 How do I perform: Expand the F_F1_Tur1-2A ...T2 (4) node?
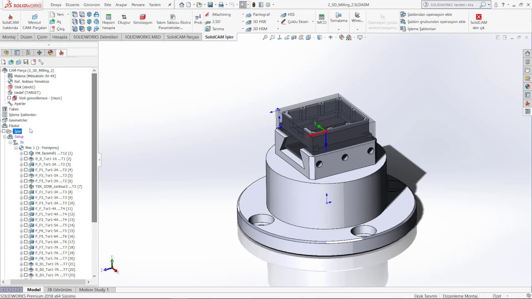click(21, 170)
